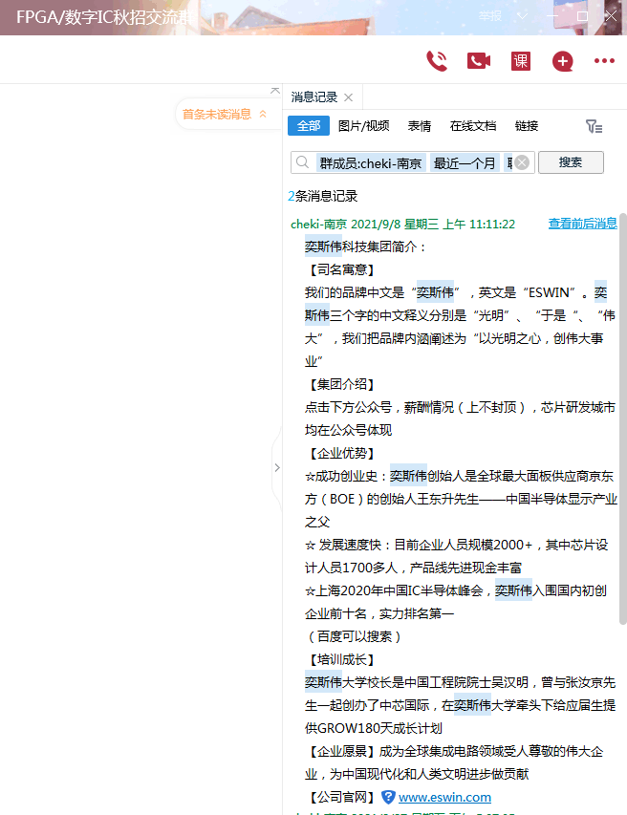Jump to 首条未读消息 first unread message
This screenshot has height=815, width=627.
click(224, 114)
